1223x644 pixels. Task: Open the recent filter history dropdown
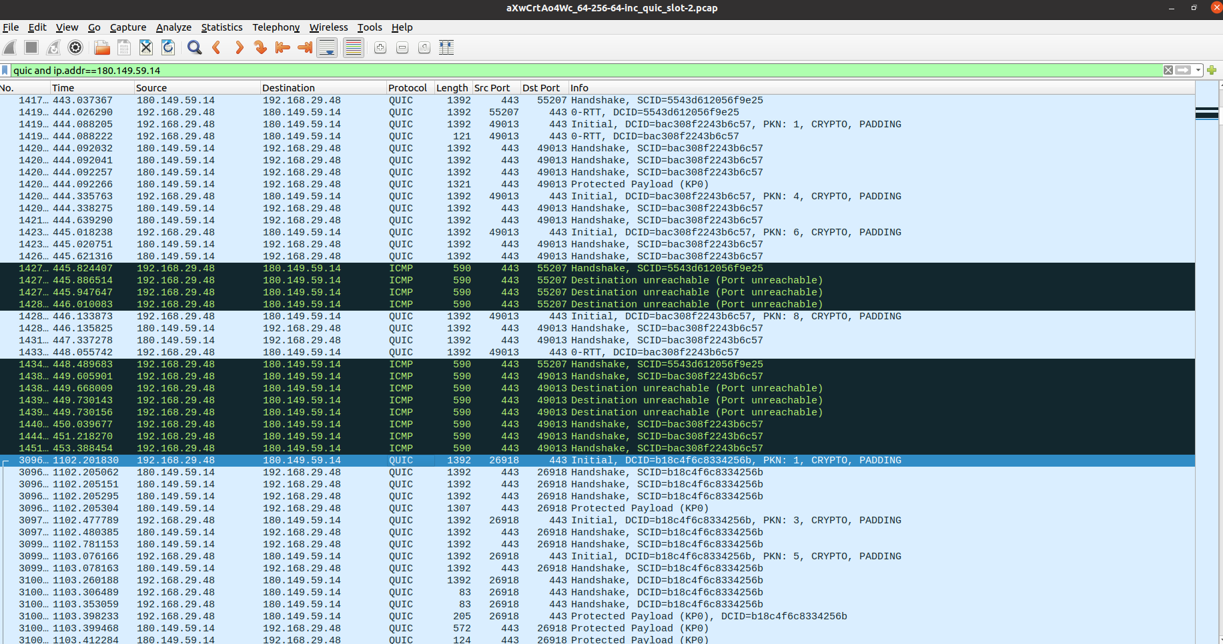[1199, 70]
